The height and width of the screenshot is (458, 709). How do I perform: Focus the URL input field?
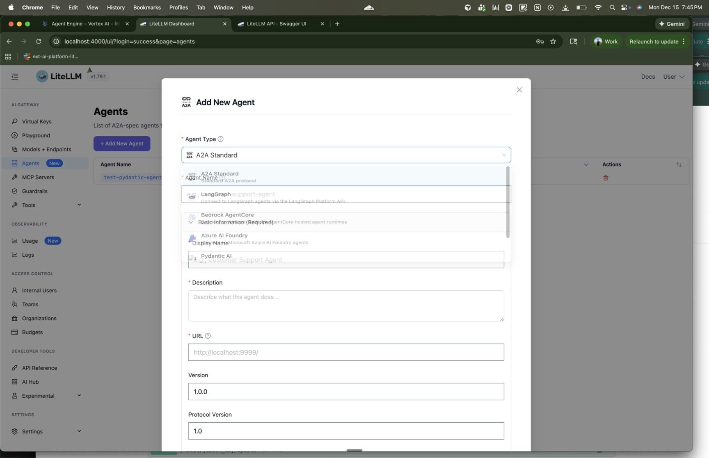click(x=346, y=352)
